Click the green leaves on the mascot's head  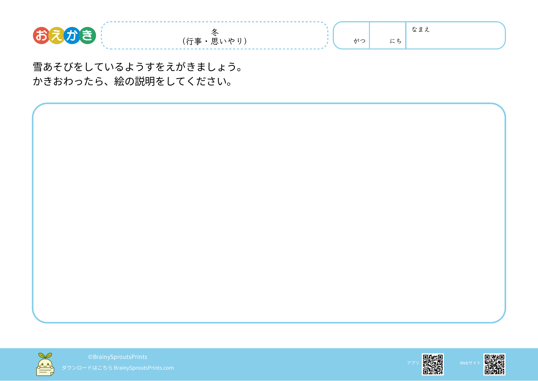click(45, 356)
